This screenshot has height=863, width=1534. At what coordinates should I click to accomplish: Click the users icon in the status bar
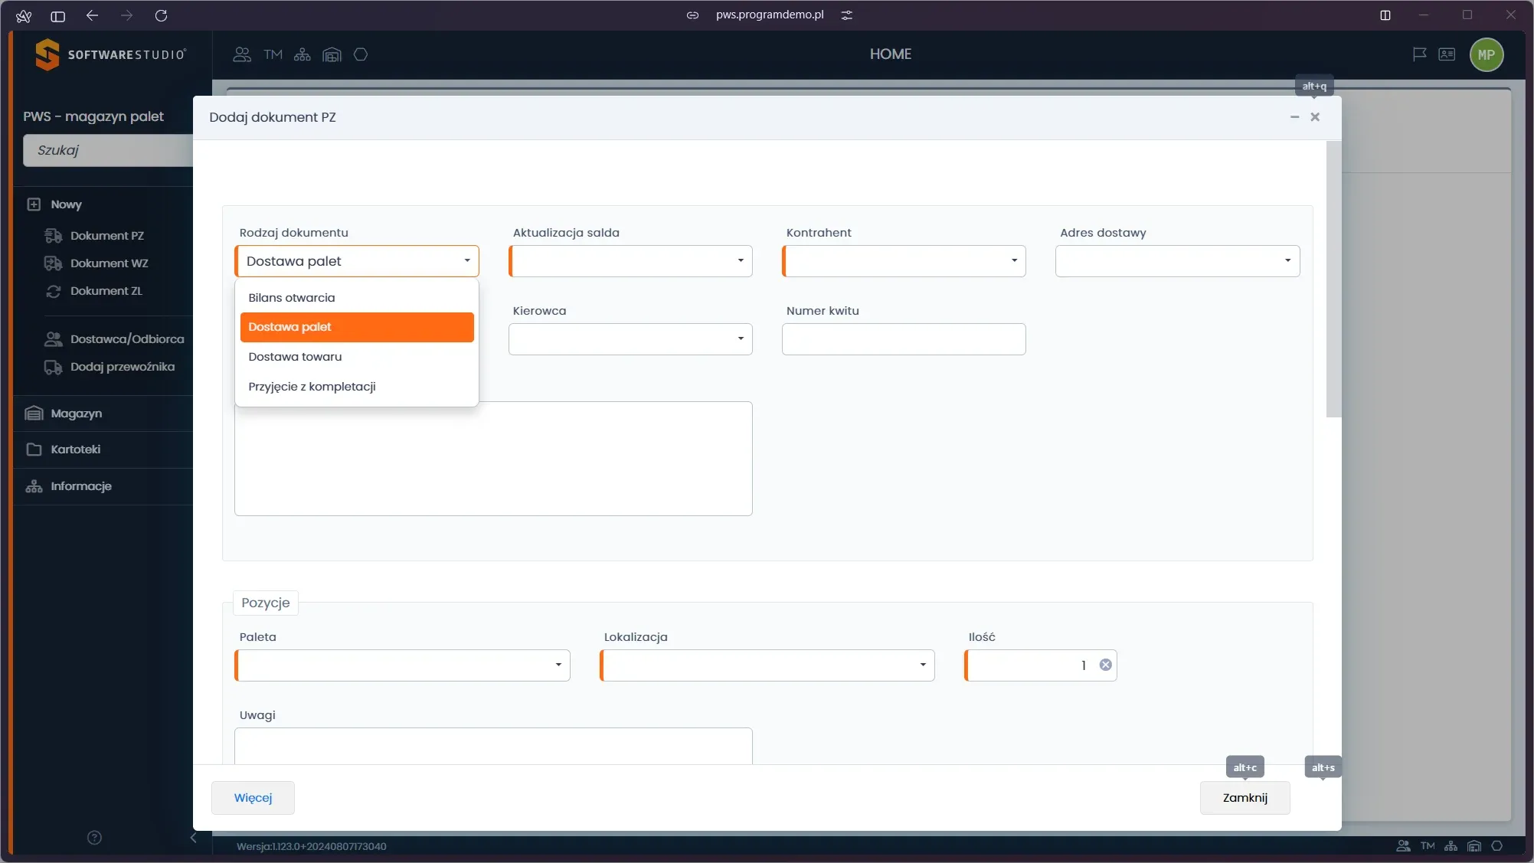click(1403, 846)
